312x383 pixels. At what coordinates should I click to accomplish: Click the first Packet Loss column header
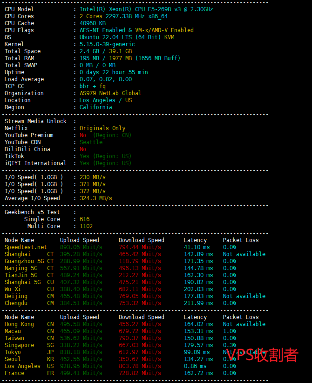pos(241,240)
